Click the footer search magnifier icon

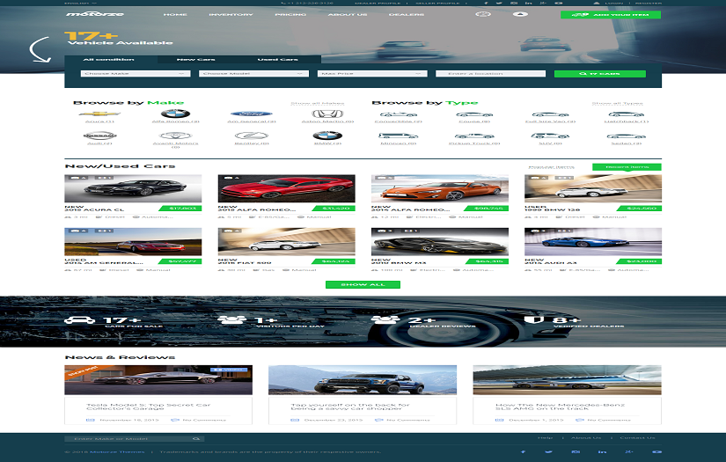[196, 438]
